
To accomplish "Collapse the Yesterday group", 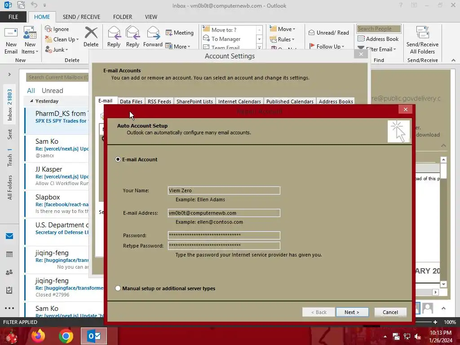I will coord(31,101).
